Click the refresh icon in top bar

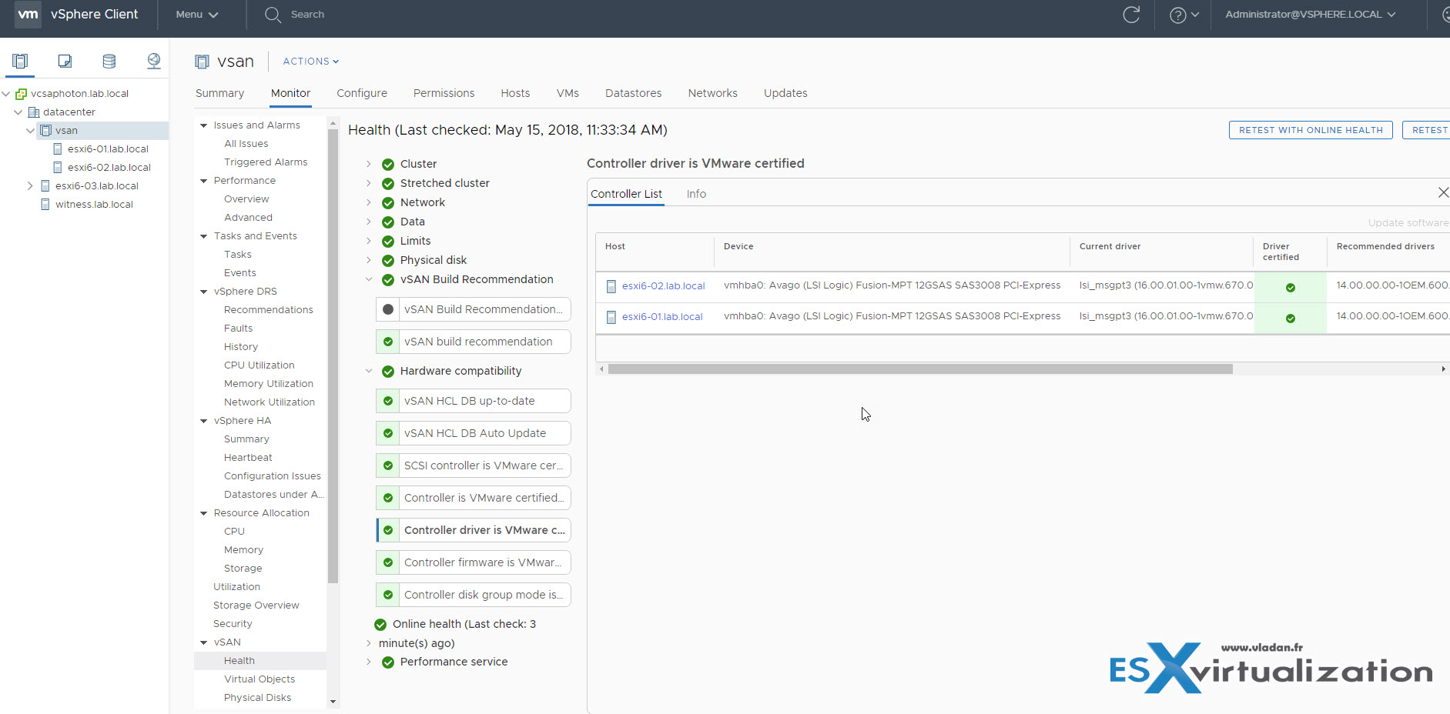pyautogui.click(x=1131, y=15)
